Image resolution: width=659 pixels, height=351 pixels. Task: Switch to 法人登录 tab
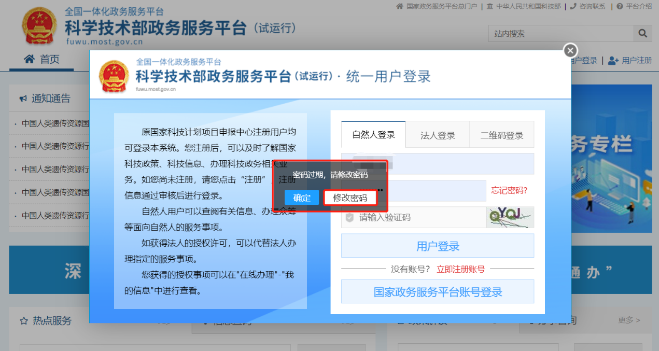coord(438,135)
